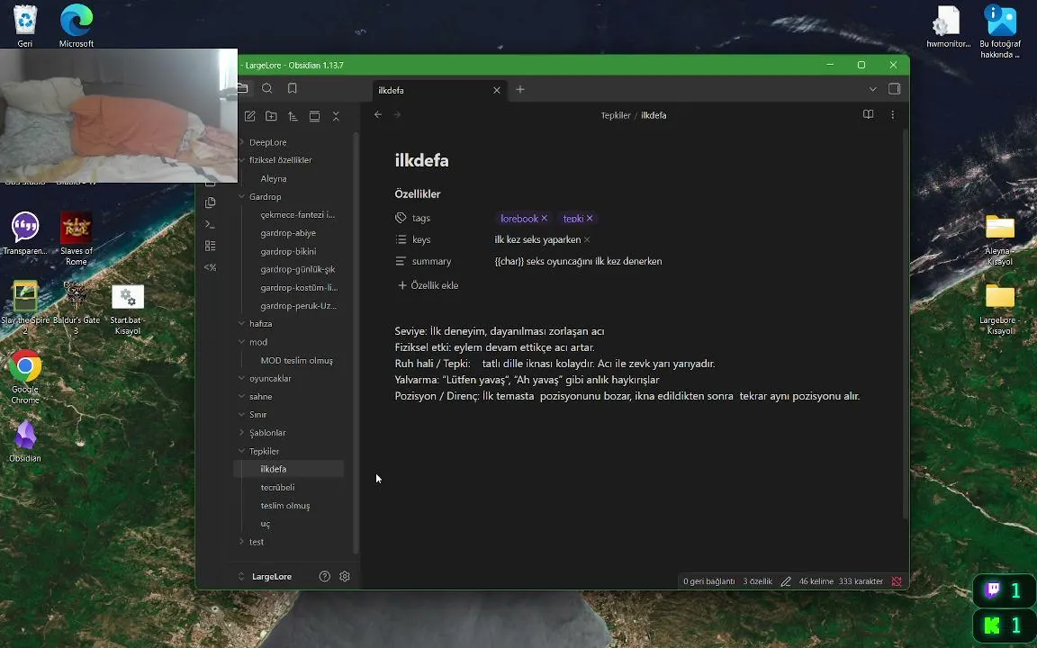The image size is (1037, 648).
Task: Switch to reading view book icon
Action: click(869, 114)
